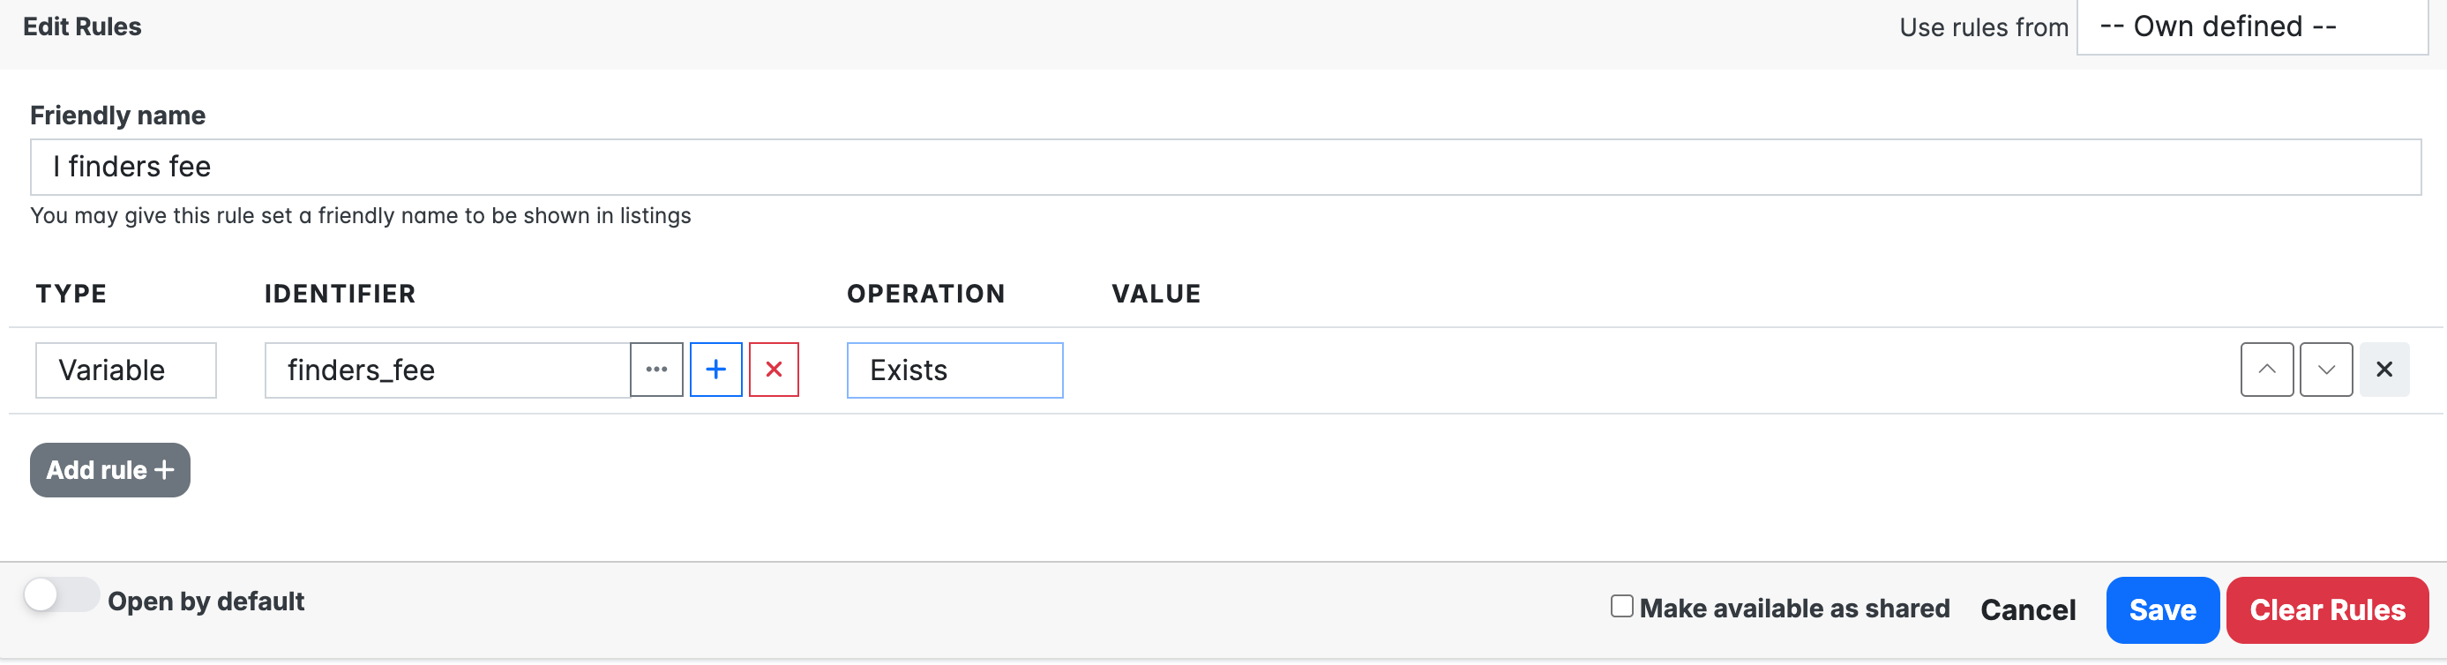Click the blue plus icon next to identifier
This screenshot has height=665, width=2447.
pos(715,370)
